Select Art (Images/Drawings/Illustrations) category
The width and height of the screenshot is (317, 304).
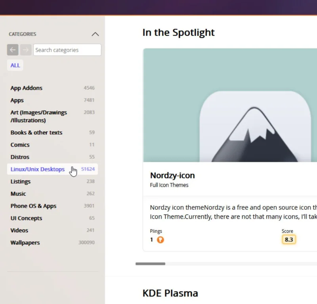tap(52, 116)
